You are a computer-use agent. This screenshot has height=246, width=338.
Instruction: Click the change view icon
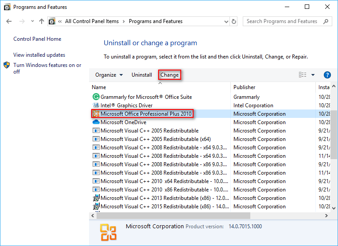pyautogui.click(x=303, y=75)
